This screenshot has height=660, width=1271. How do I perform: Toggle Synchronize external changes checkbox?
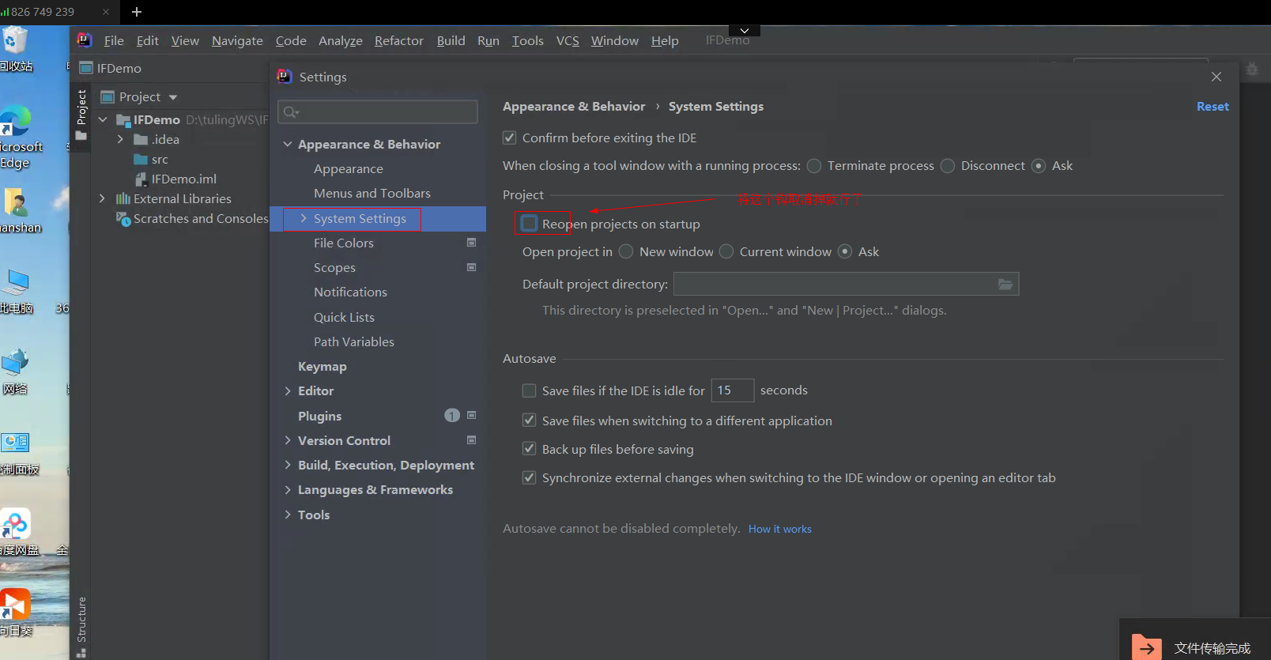pyautogui.click(x=530, y=477)
